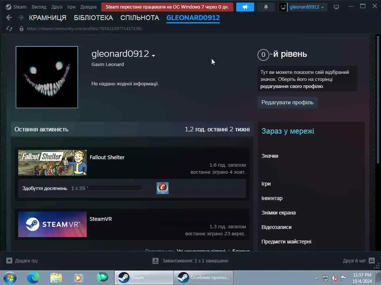Image resolution: width=381 pixels, height=285 pixels.
Task: Click the Зараз у мережі status text
Action: click(x=288, y=131)
